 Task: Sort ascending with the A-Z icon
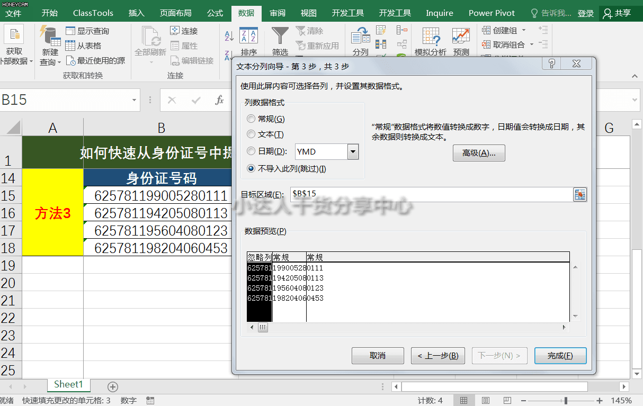pyautogui.click(x=229, y=36)
